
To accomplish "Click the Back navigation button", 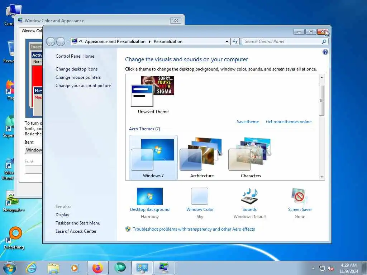I will pos(51,42).
